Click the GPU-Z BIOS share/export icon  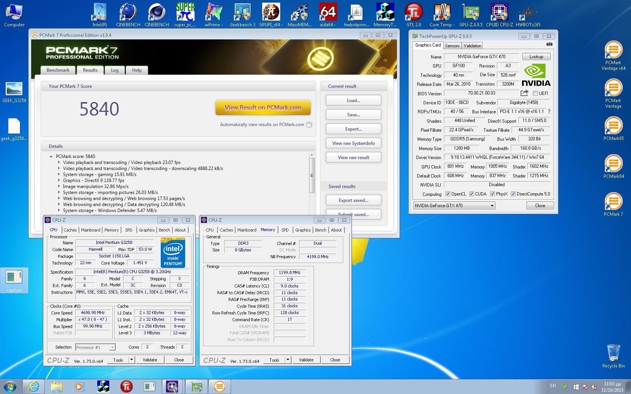(524, 93)
